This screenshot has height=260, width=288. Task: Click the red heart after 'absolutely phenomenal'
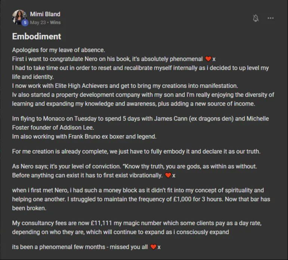208,59
